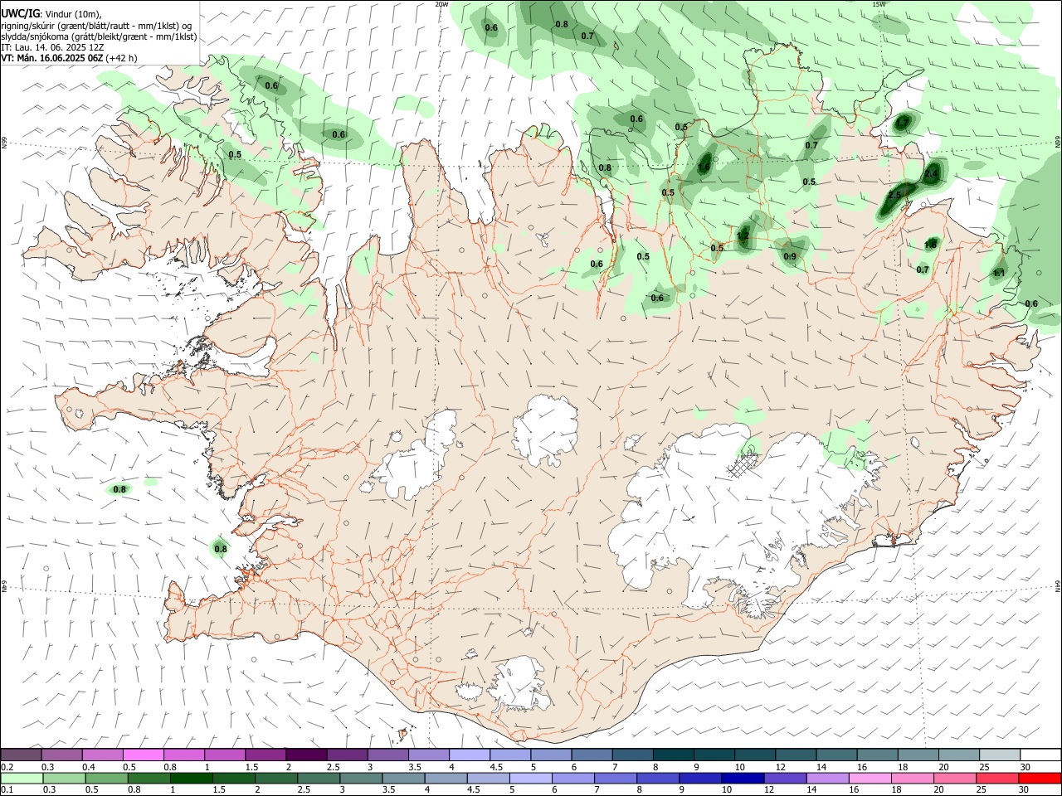Viewport: 1062px width, 796px height.
Task: Click the '(+42 h)' forecast offset
Action: click(x=121, y=58)
